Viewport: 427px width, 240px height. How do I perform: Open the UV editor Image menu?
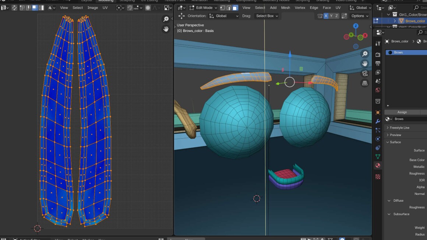point(93,8)
